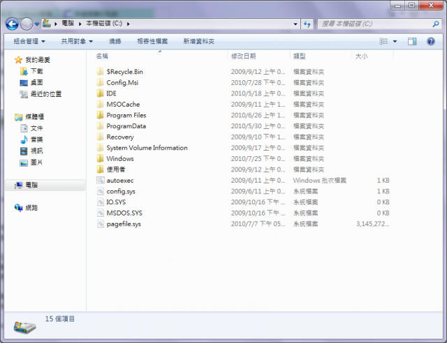Minimize the Explorer window
Image resolution: width=447 pixels, height=343 pixels.
click(397, 6)
